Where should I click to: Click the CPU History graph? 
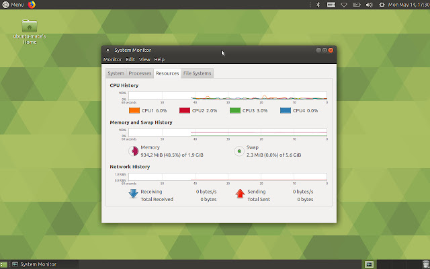(x=228, y=95)
